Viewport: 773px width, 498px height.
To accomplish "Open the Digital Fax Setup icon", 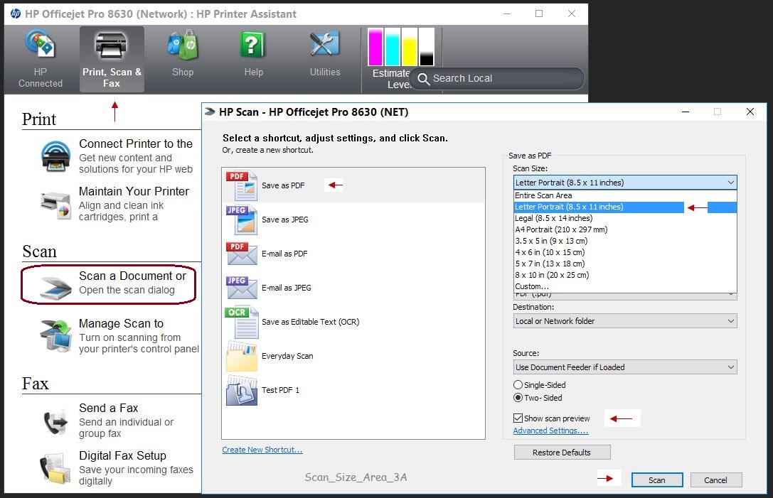I will coord(55,468).
